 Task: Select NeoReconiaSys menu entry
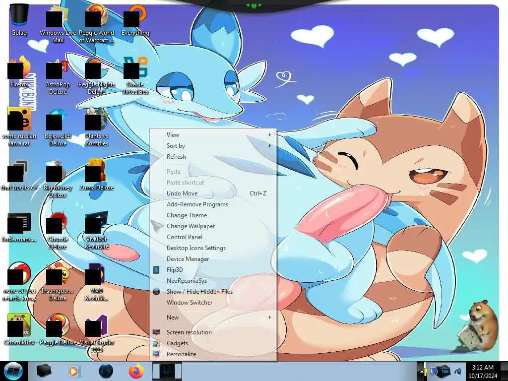click(x=213, y=281)
